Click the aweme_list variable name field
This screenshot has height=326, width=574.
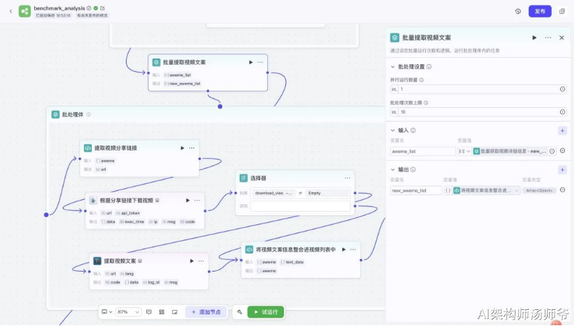point(423,151)
